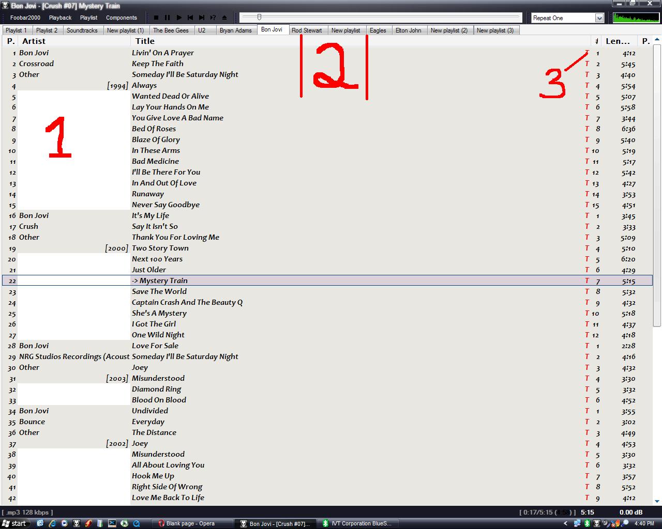Screen dimensions: 662x529
Task: Sort by the Len... length column header
Action: (619, 41)
